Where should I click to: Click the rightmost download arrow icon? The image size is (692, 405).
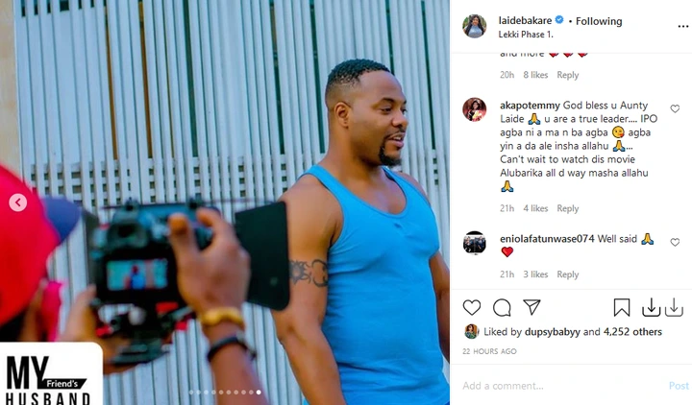(674, 307)
